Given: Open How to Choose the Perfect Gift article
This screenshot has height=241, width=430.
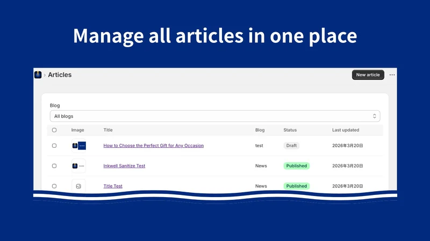Looking at the screenshot, I should (x=154, y=146).
